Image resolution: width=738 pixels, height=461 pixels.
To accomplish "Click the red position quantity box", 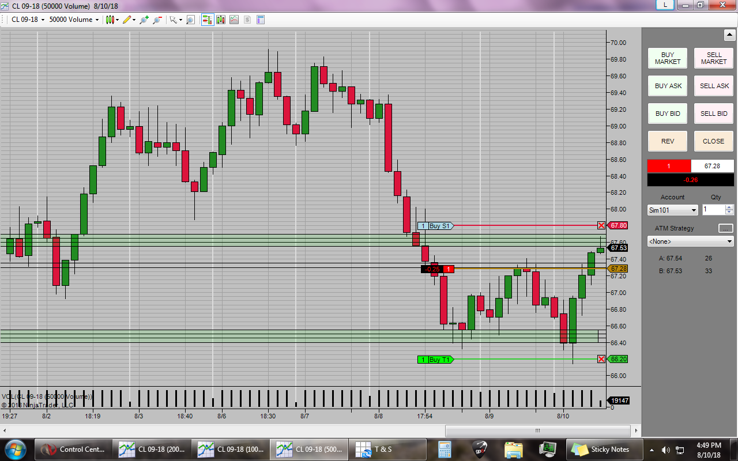I will (x=669, y=166).
